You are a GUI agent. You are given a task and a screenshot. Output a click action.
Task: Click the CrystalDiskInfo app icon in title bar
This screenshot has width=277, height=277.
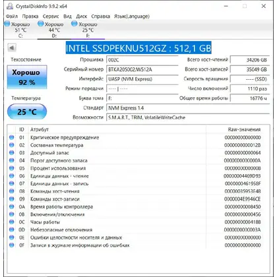(10, 6)
